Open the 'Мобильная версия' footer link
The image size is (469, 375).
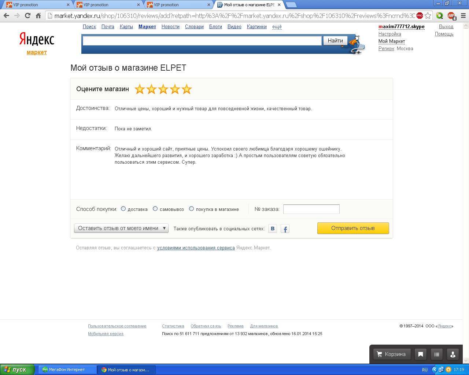coord(106,334)
